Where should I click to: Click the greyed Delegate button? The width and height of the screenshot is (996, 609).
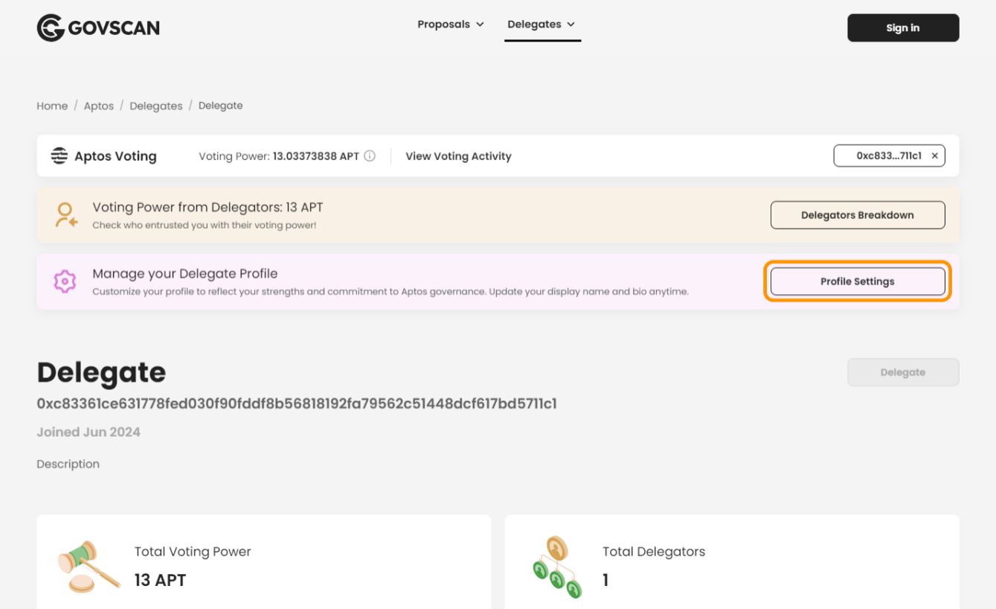(902, 372)
